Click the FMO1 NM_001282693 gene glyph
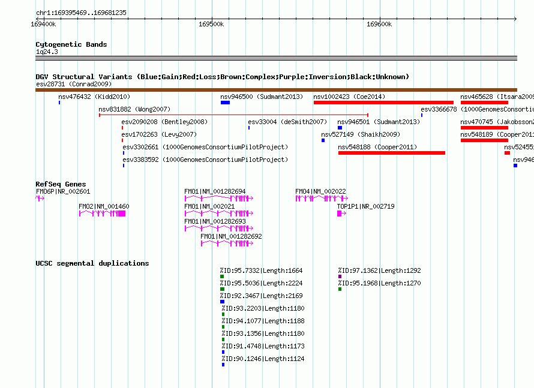 tap(219, 228)
